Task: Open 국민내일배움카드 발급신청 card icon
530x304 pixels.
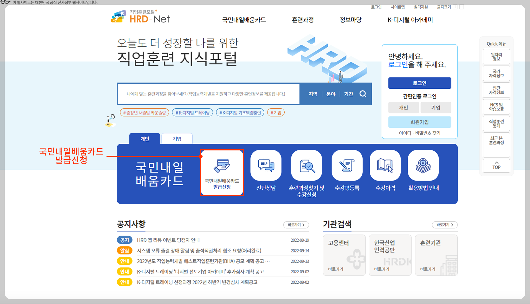Action: coord(222,172)
